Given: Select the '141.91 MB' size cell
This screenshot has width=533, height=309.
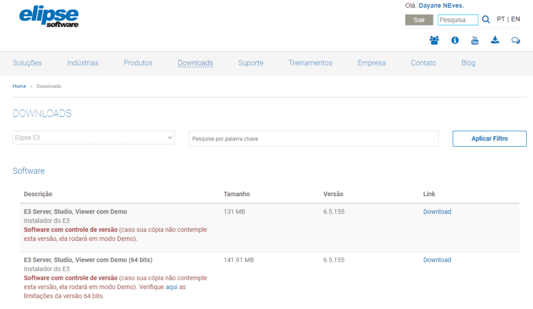Looking at the screenshot, I should pos(238,260).
